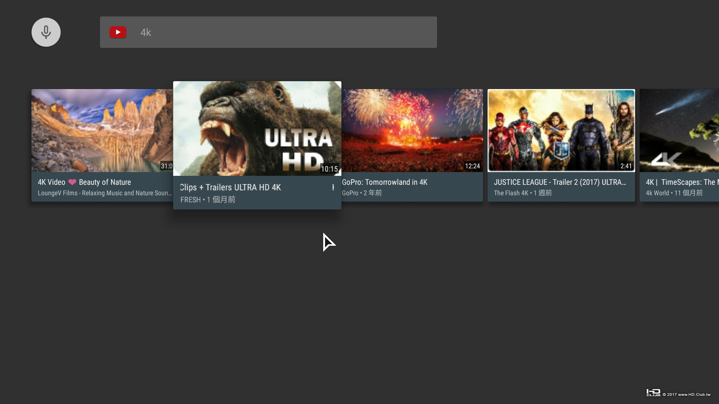Open the Justice League trailer thumbnail
The width and height of the screenshot is (719, 404).
(x=561, y=130)
